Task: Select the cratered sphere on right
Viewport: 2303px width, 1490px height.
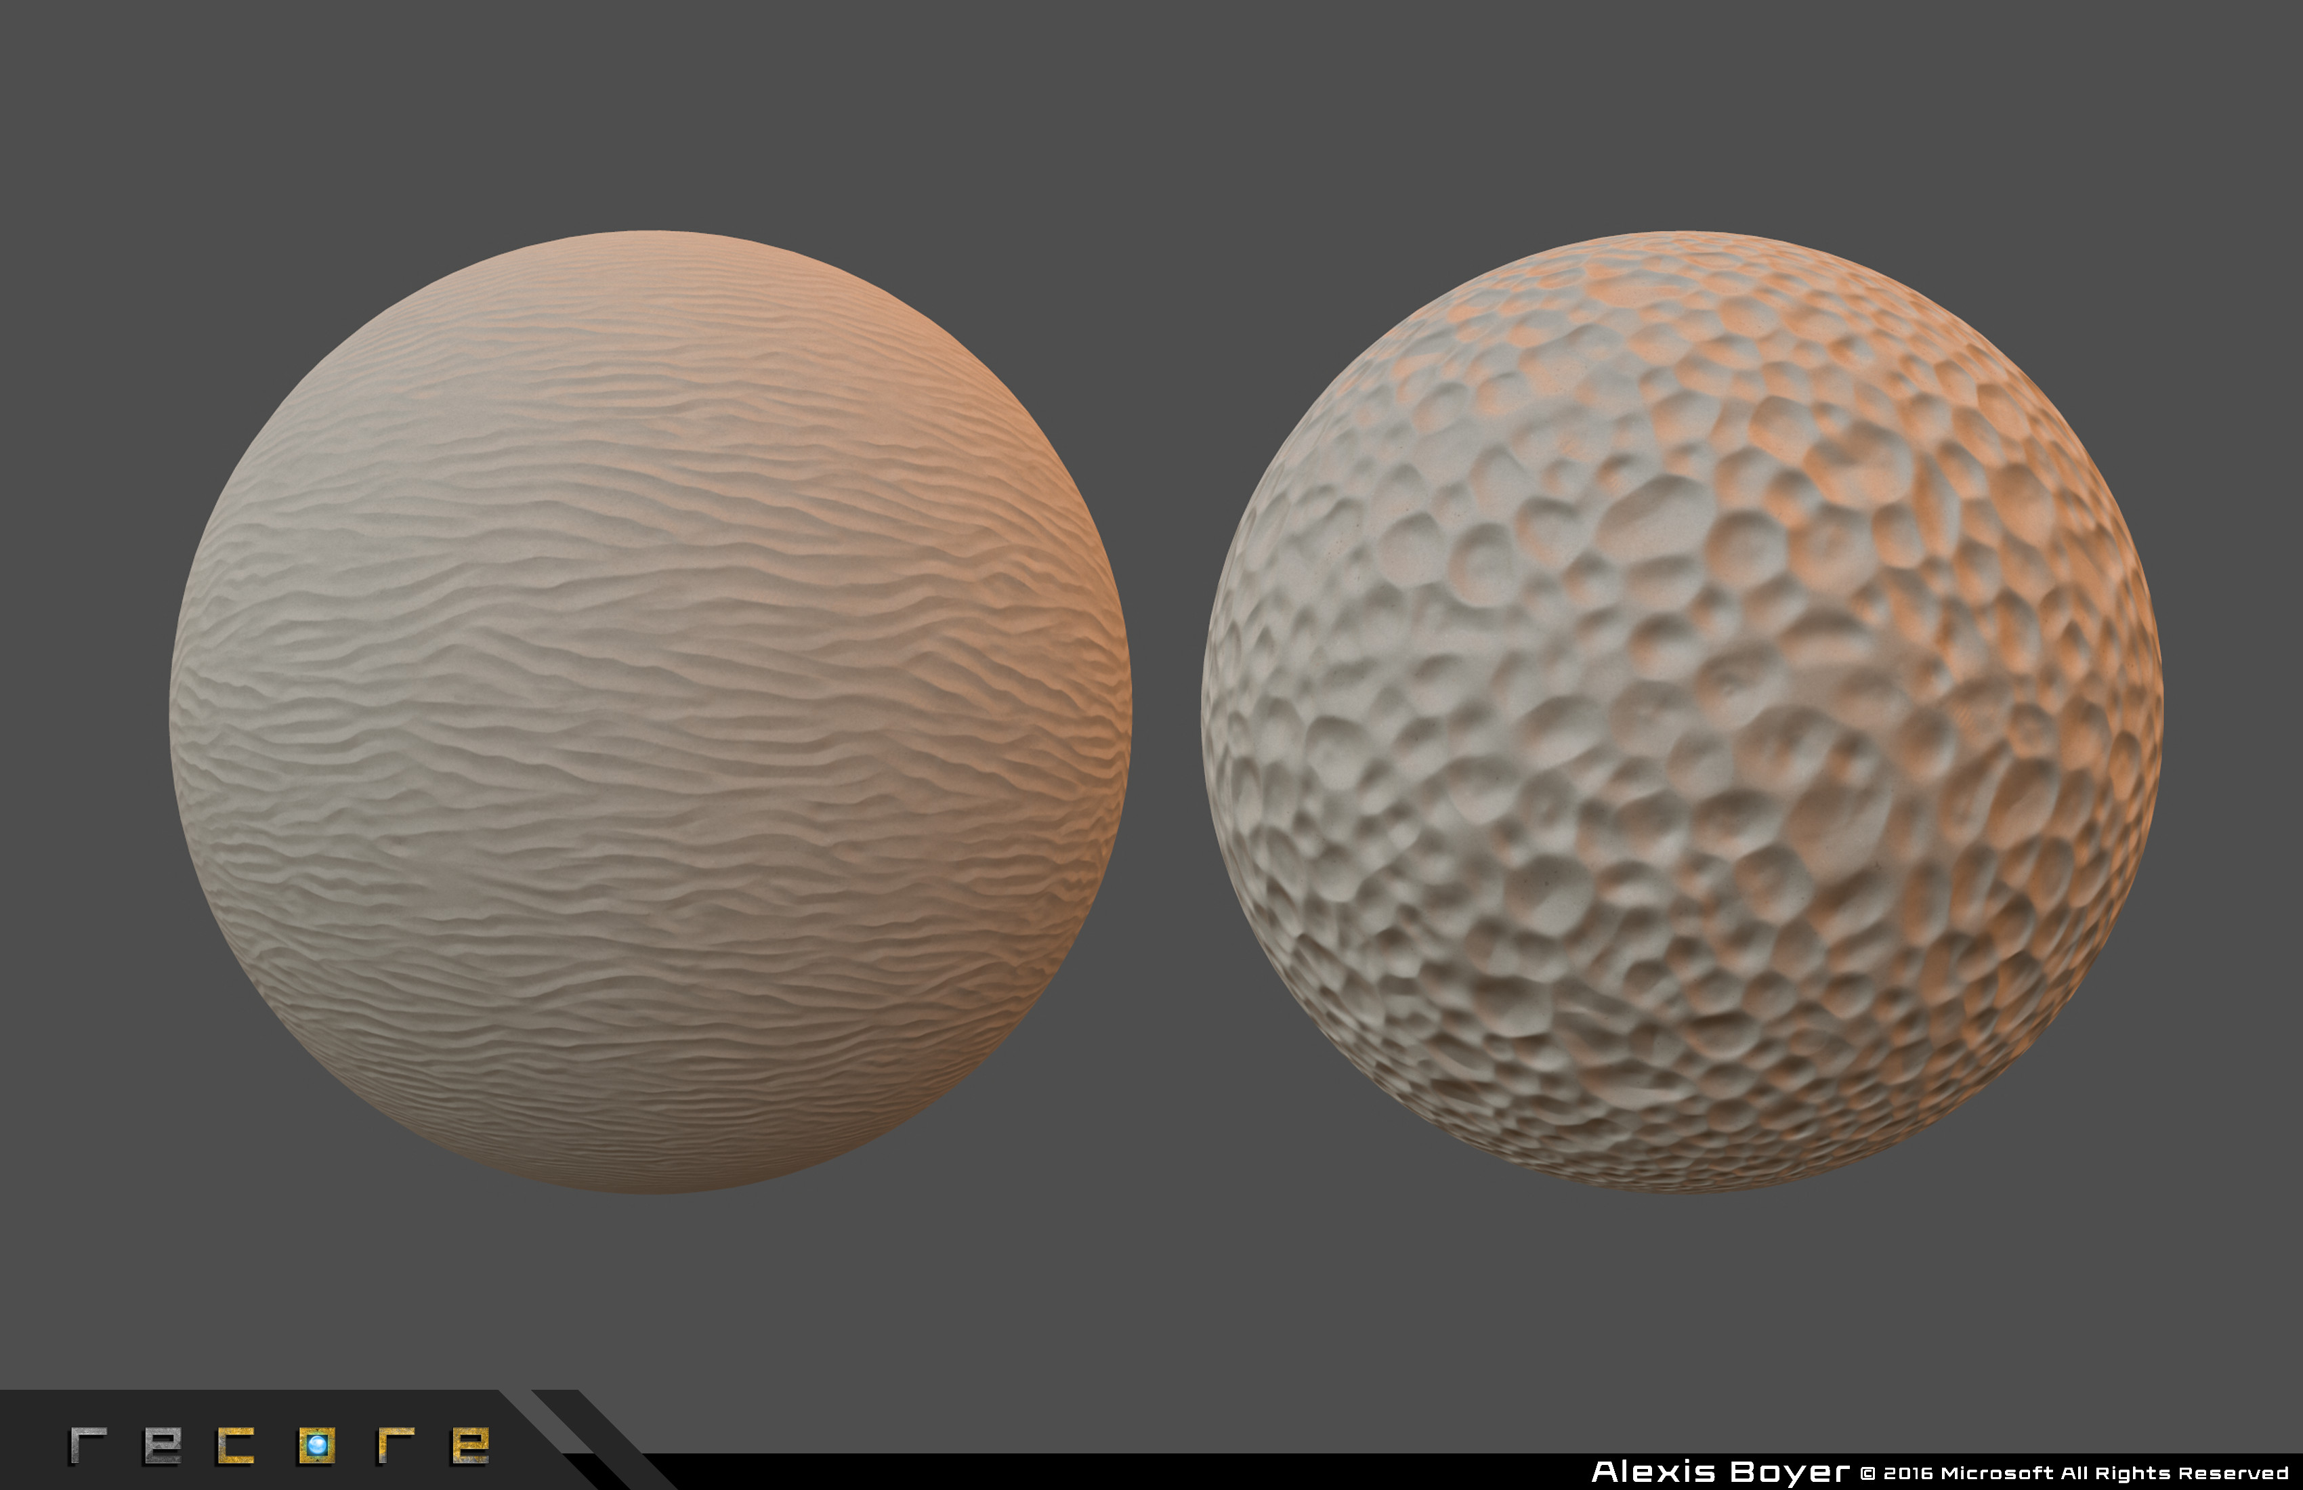Action: [x=1682, y=711]
